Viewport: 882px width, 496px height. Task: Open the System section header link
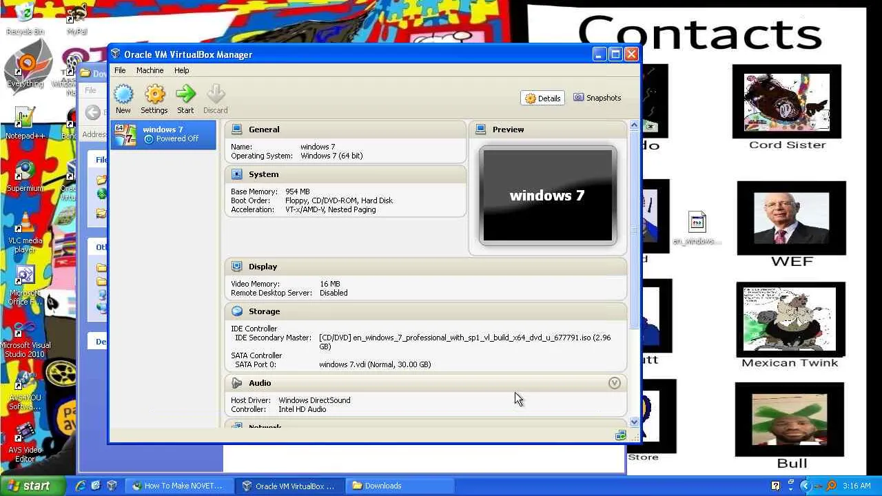(263, 174)
